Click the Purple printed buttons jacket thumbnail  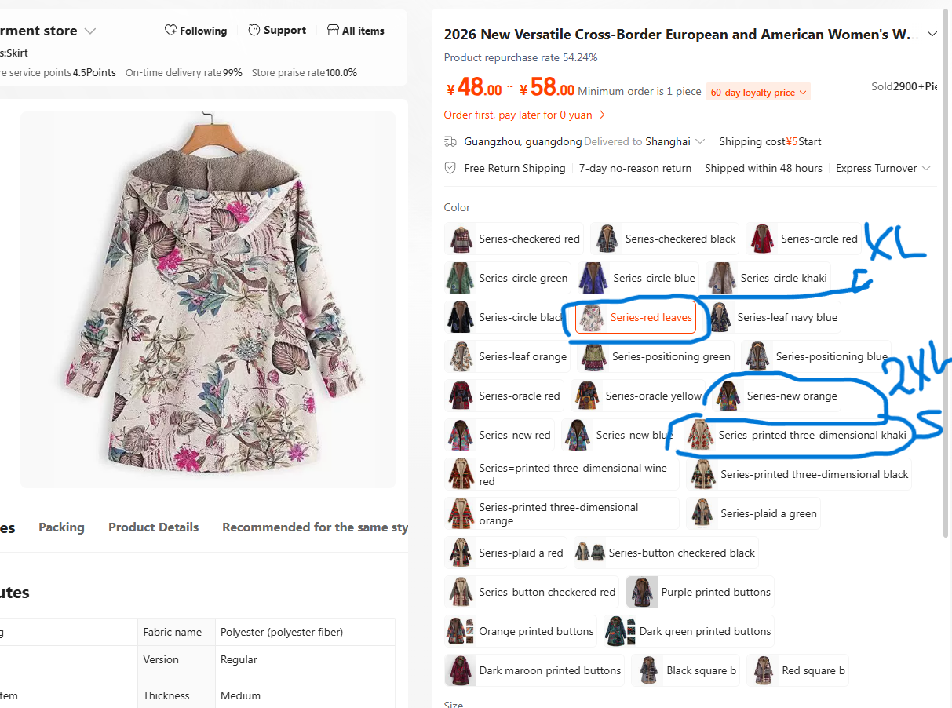tap(642, 592)
